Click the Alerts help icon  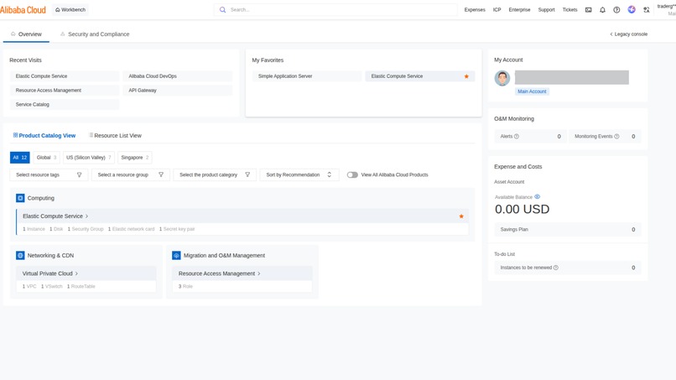click(517, 136)
